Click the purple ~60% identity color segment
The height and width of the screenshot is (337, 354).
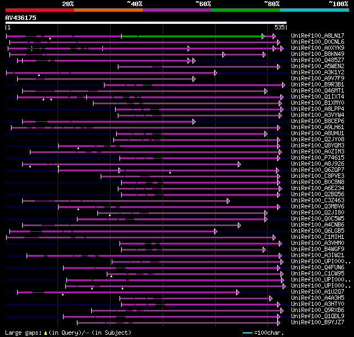[177, 10]
